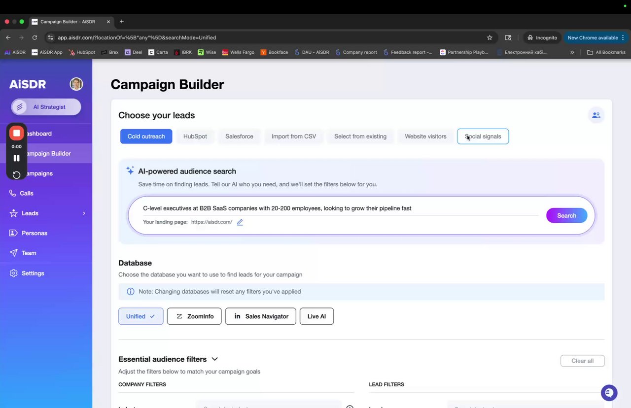Screen dimensions: 631x408
Task: Open the Bookface bookmark
Action: click(x=274, y=52)
